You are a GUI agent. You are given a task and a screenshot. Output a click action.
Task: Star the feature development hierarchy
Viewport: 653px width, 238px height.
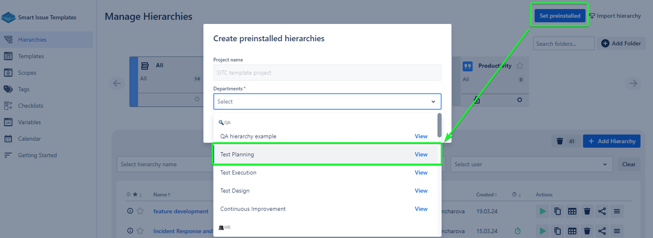(140, 211)
